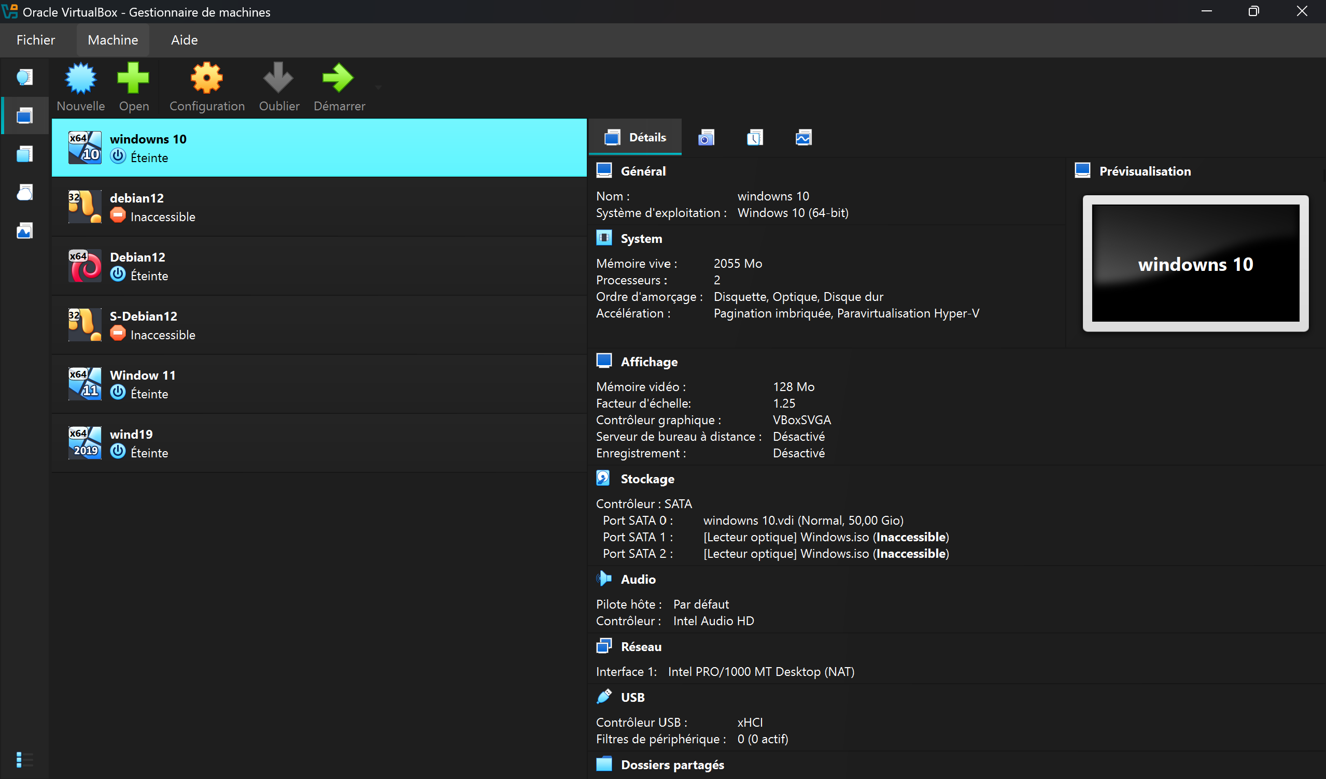Viewport: 1326px width, 779px height.
Task: Click the Windows 10 OS icon of windowns 10
Action: click(84, 148)
